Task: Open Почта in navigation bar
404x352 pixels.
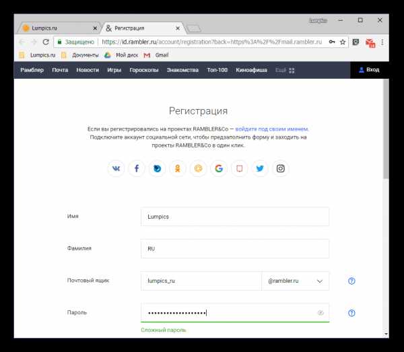Action: pos(60,70)
